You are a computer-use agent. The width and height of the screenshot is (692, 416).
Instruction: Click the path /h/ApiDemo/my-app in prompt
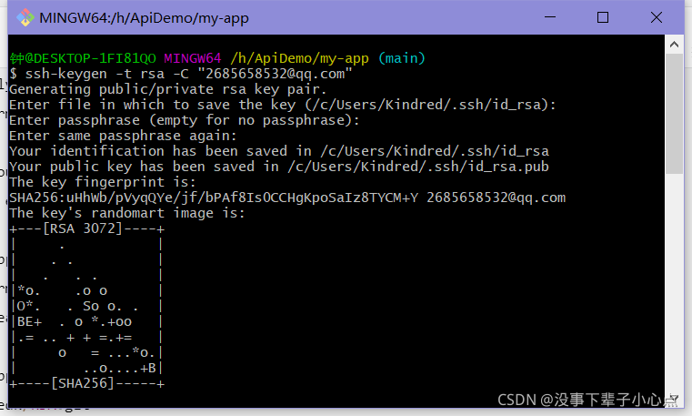pos(299,58)
